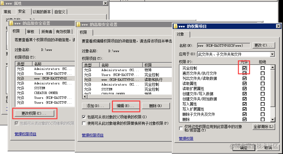The height and width of the screenshot is (154, 283).
Task: Click the 全部清除(L) button
Action: click(264, 127)
